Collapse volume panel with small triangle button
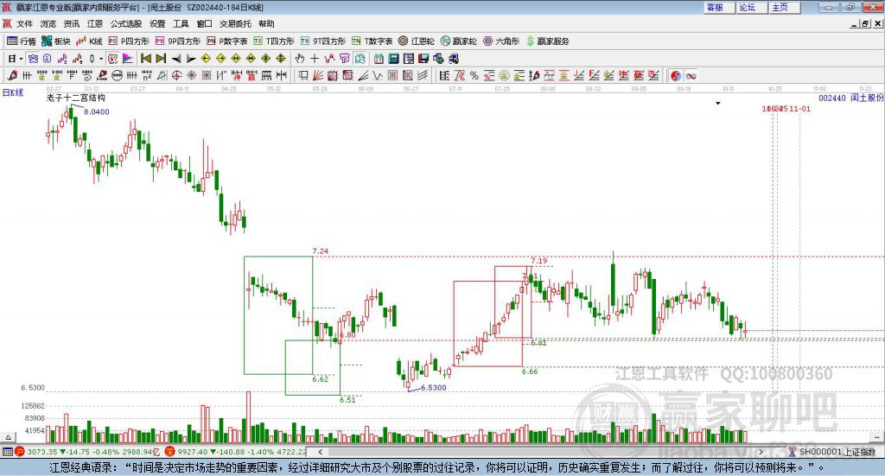Image resolution: width=885 pixels, height=476 pixels. point(8,437)
